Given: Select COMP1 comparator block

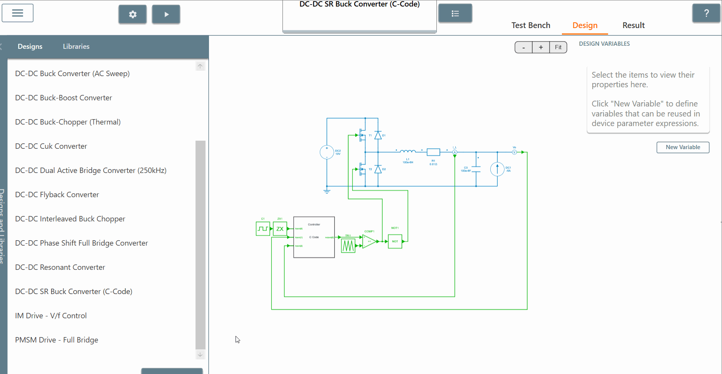Looking at the screenshot, I should [369, 241].
